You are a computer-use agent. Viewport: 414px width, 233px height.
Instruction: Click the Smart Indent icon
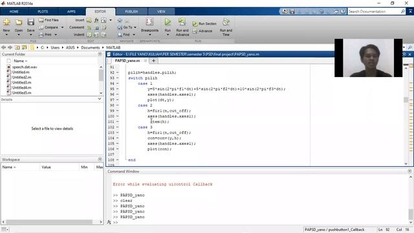(89, 34)
